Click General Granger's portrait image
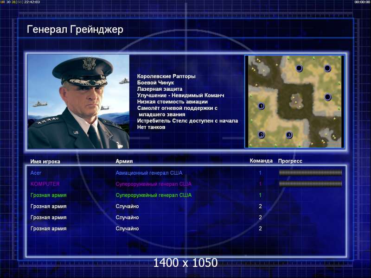 pyautogui.click(x=78, y=101)
